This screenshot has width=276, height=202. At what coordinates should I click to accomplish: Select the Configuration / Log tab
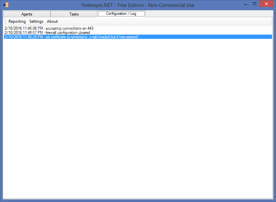pos(121,14)
